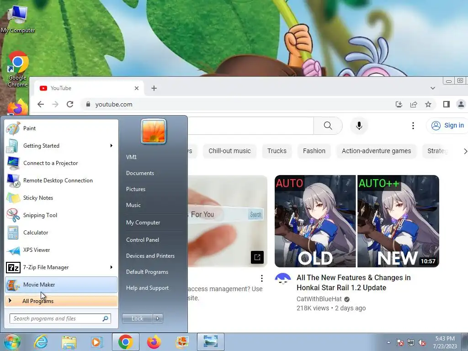Click the Start menu search magnifier icon
468x351 pixels.
coord(106,319)
